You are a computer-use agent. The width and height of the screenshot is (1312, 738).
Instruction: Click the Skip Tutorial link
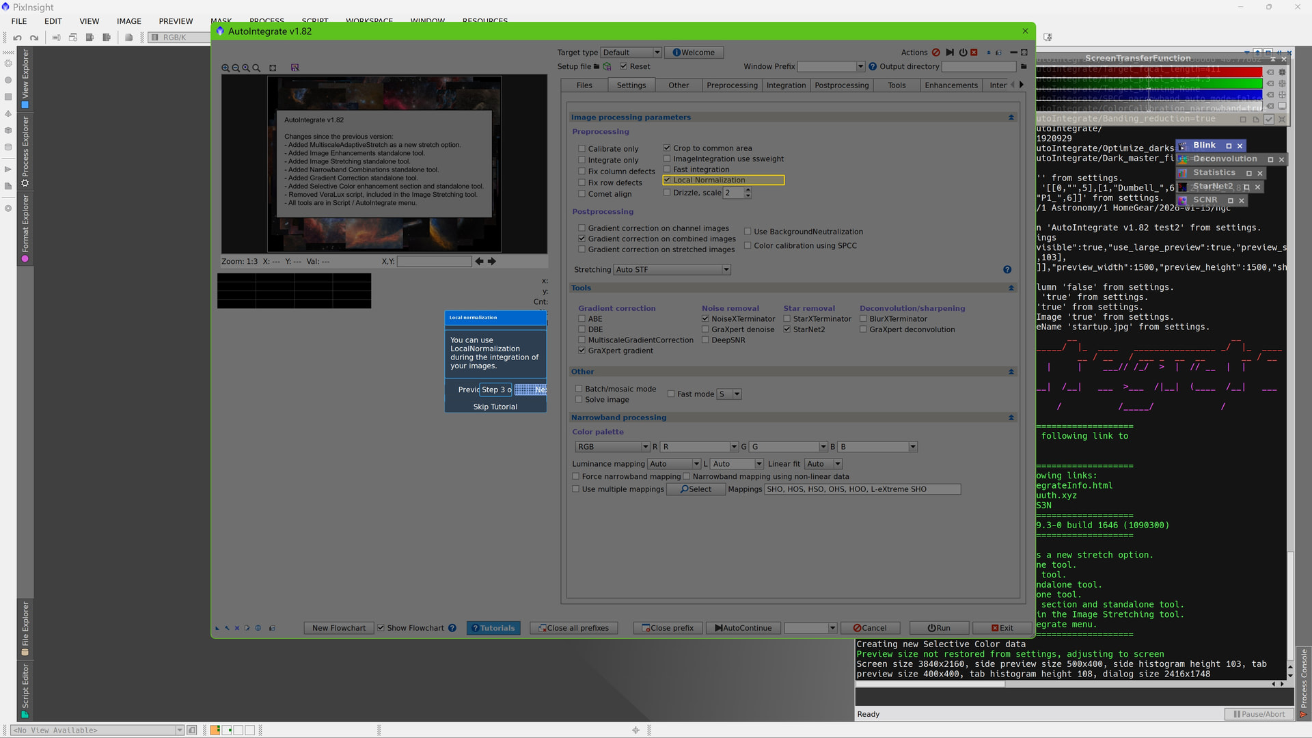495,407
